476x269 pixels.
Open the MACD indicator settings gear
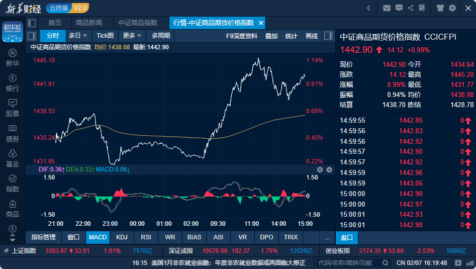[329, 169]
